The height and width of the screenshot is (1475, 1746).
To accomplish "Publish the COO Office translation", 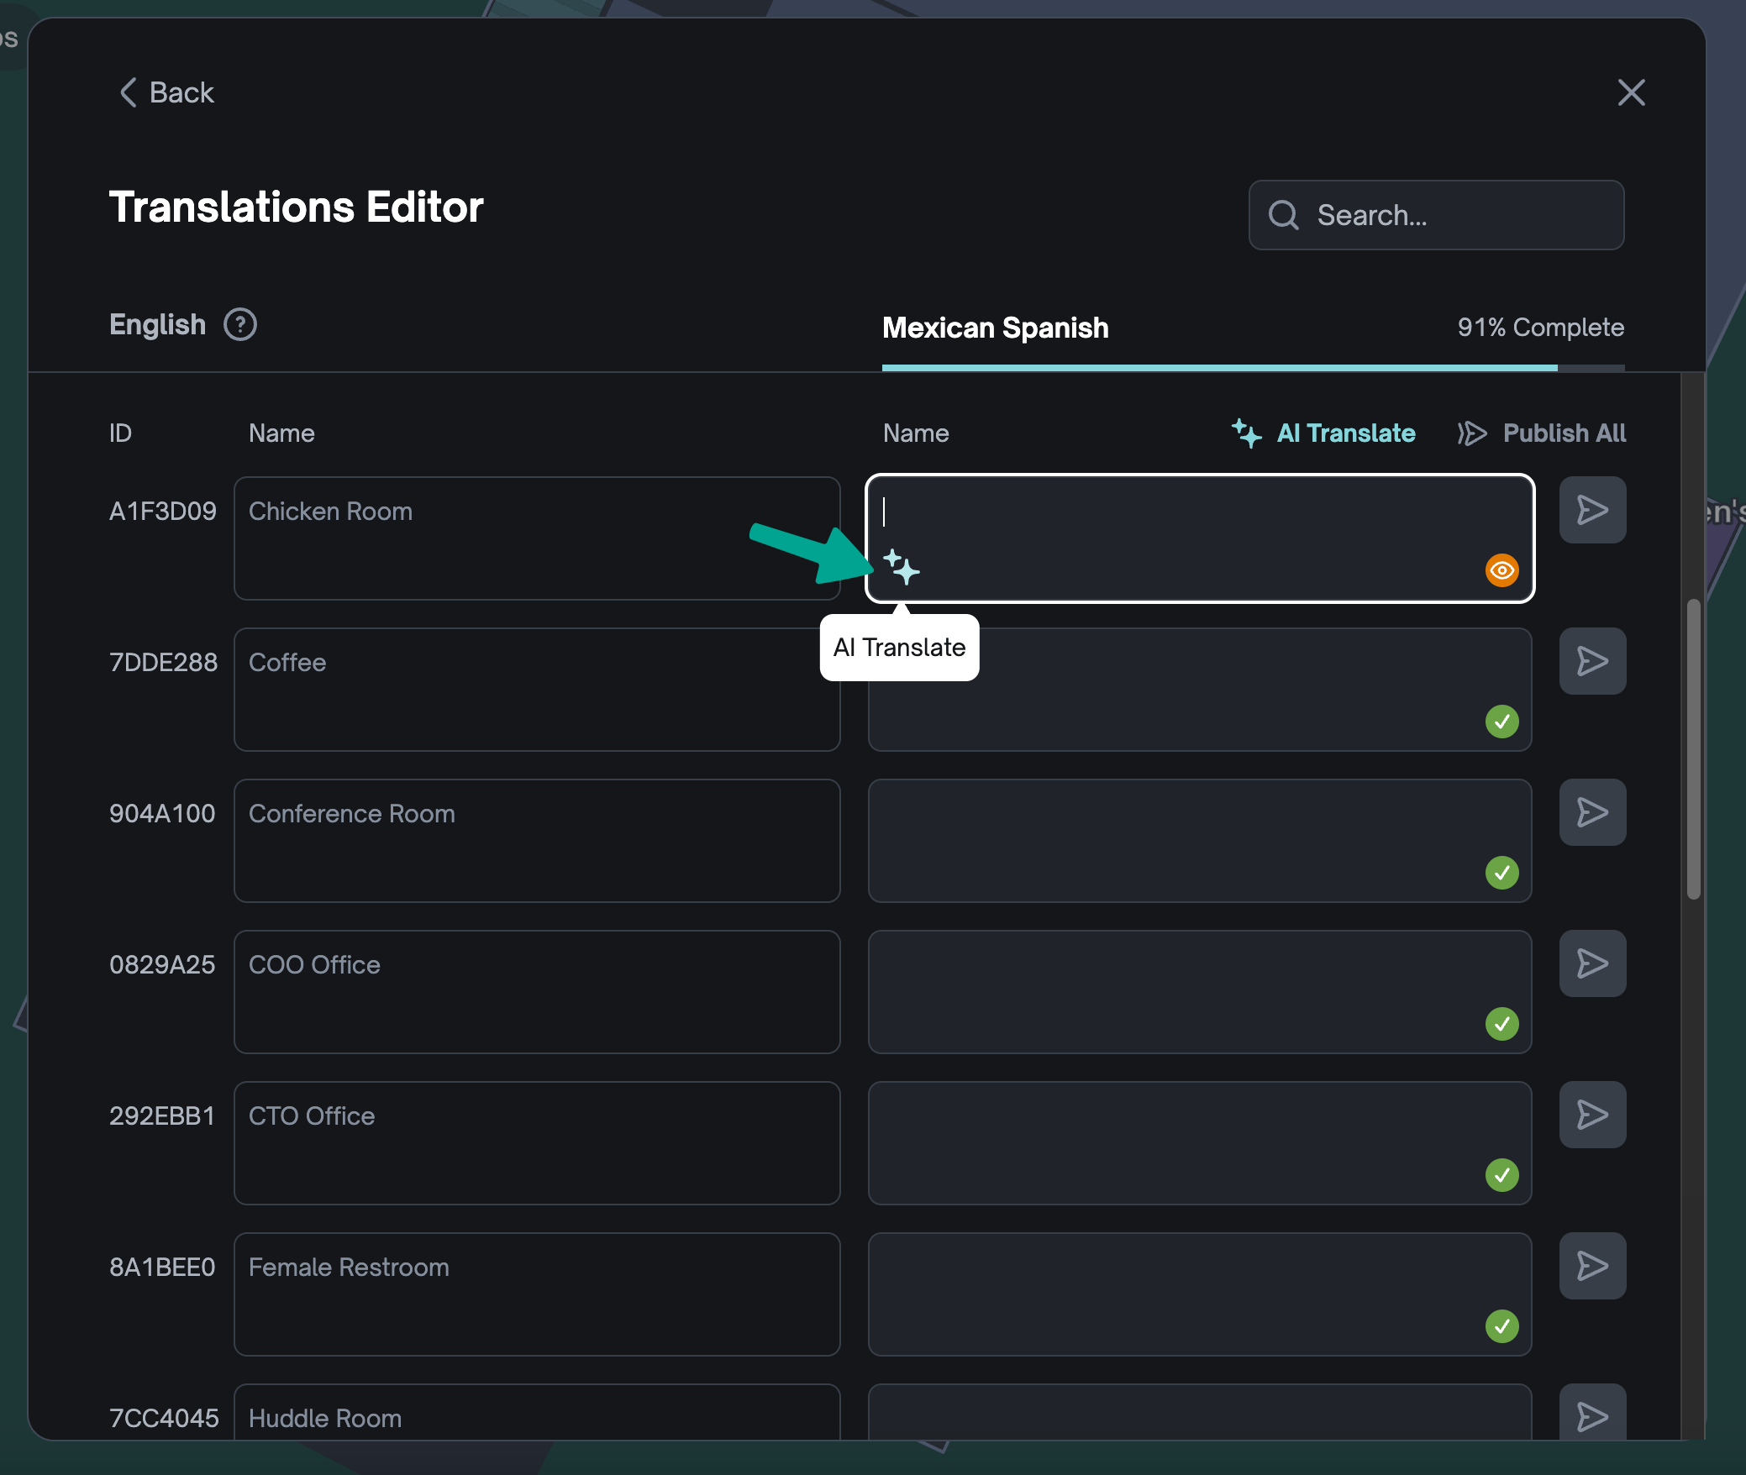I will tap(1592, 963).
